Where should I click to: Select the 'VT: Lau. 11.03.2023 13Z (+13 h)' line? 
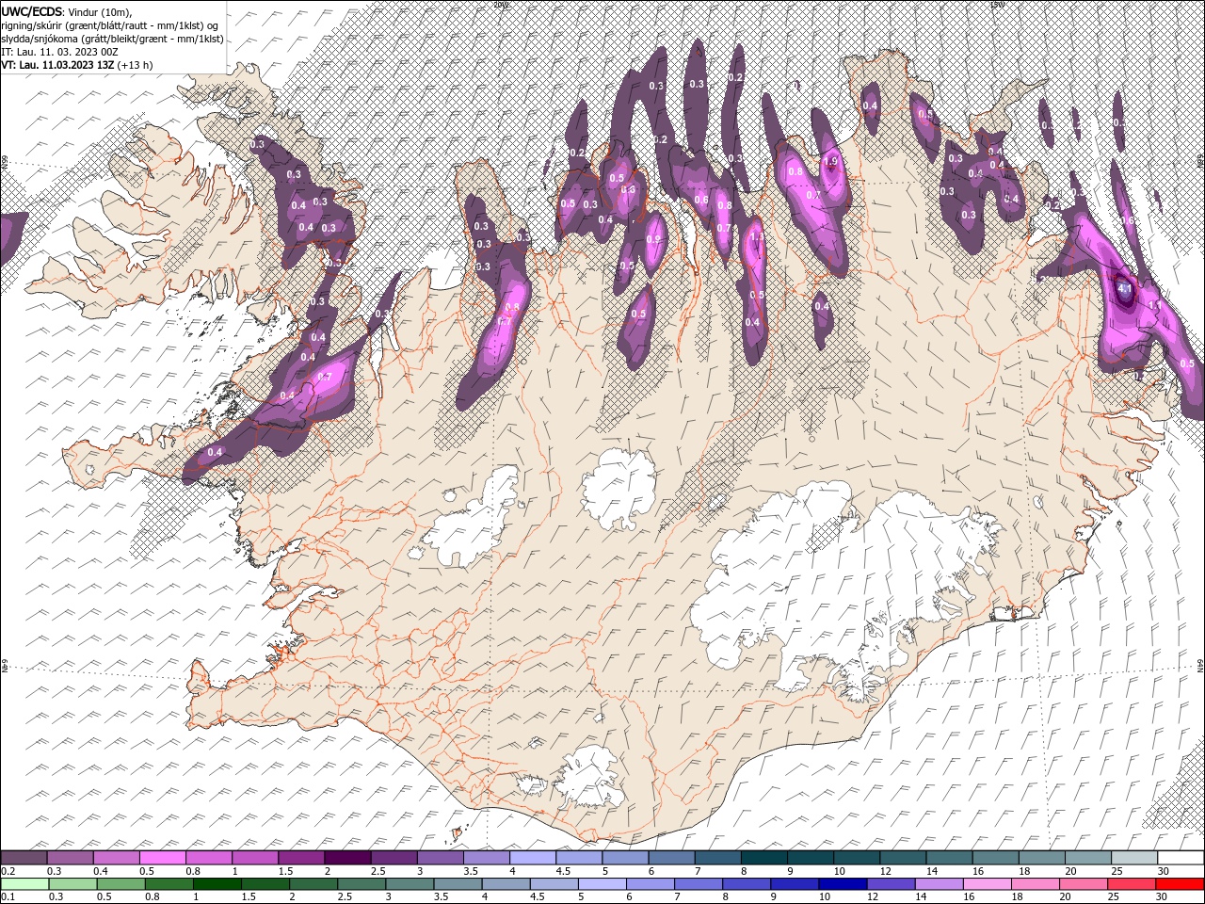[x=77, y=65]
